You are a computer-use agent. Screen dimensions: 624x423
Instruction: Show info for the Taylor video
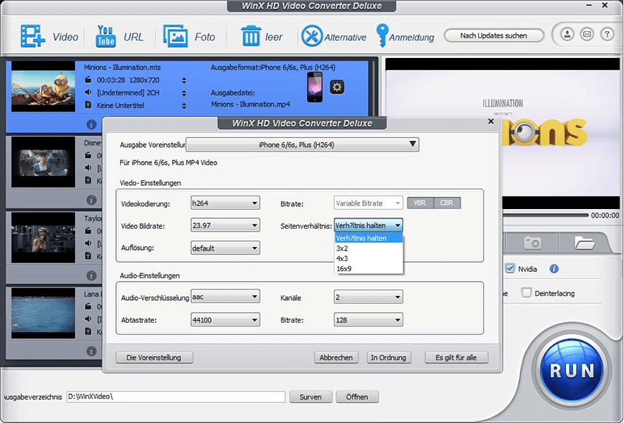coord(91,275)
